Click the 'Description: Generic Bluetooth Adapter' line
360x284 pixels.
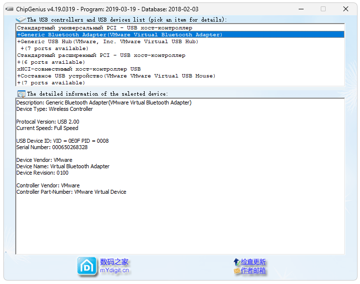104,103
